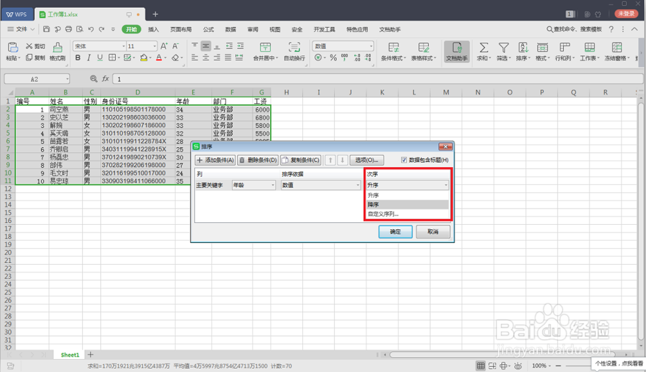Click the eraser clear-format icon

tap(176, 57)
